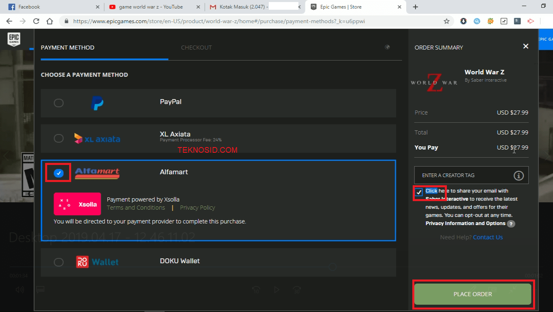Click the Alfamart logo

coord(97,173)
